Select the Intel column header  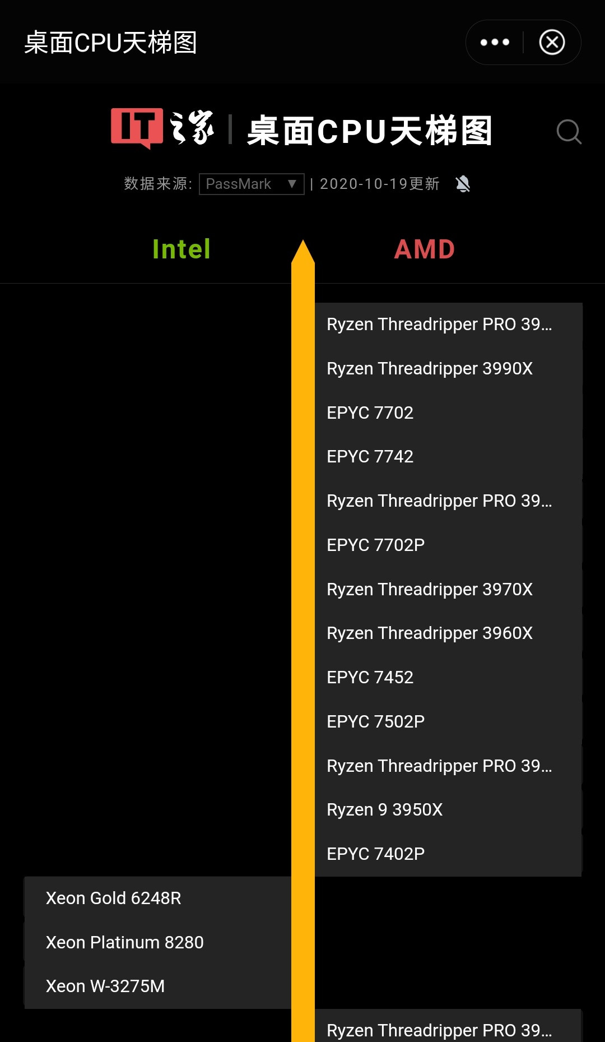[x=181, y=249]
